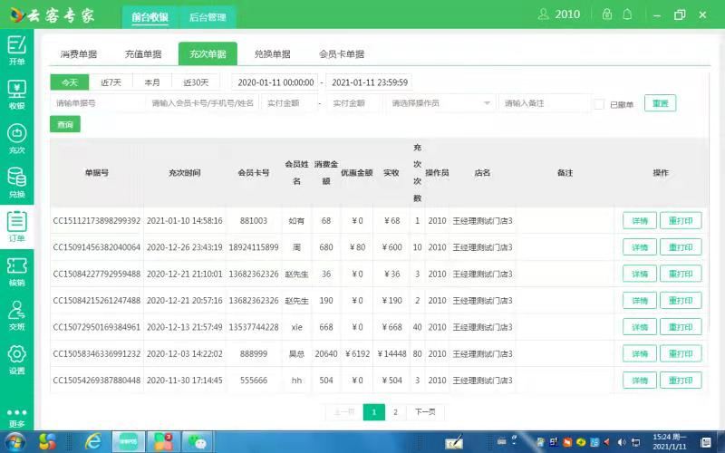Screen dimensions: 725x453
Task: Open the 兑换单据 tab
Action: coord(273,54)
